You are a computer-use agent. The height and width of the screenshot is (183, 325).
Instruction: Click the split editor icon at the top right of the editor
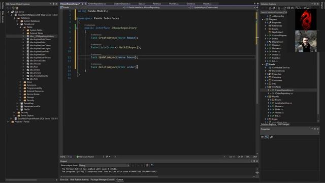click(x=257, y=8)
